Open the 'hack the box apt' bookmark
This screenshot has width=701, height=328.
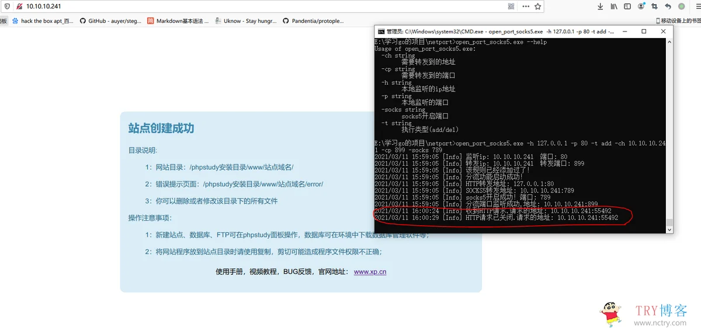43,20
